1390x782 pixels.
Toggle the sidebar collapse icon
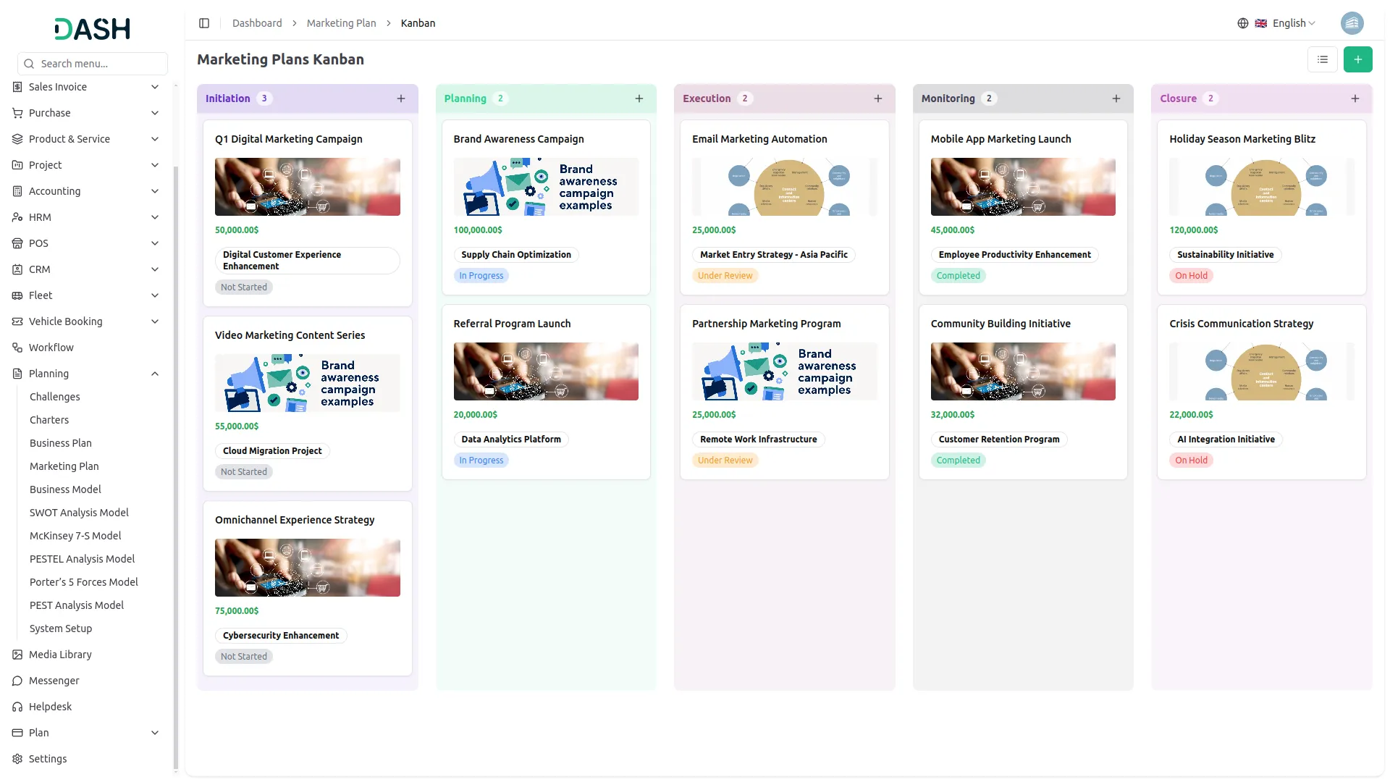204,23
